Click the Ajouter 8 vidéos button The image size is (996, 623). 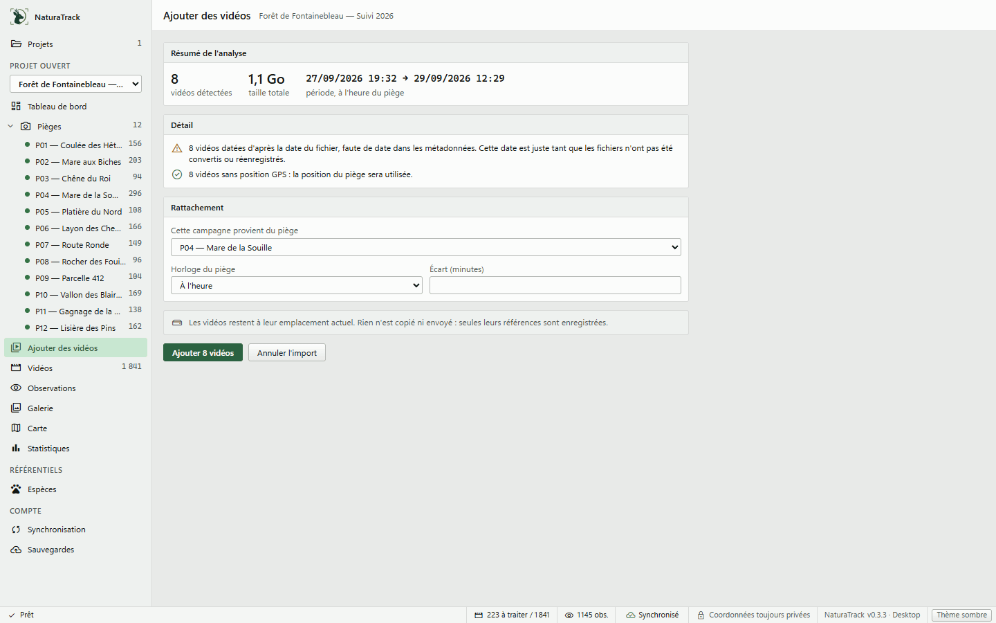(203, 352)
